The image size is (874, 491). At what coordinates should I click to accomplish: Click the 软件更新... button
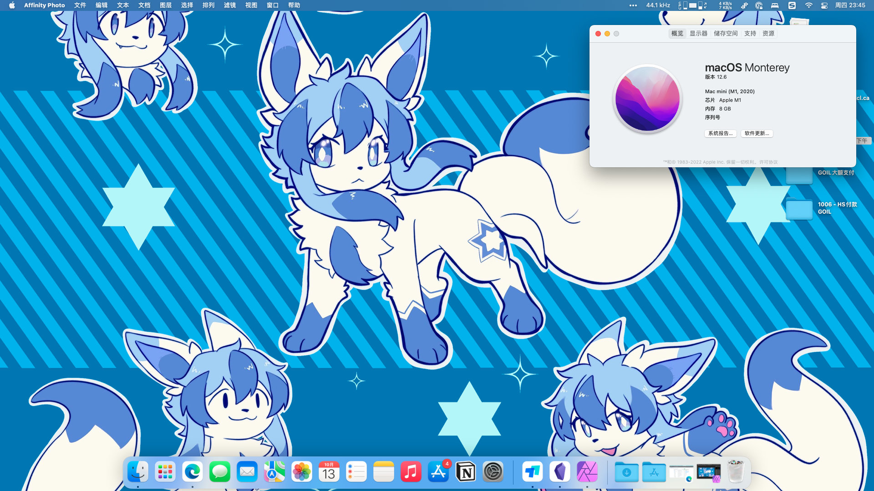click(757, 134)
